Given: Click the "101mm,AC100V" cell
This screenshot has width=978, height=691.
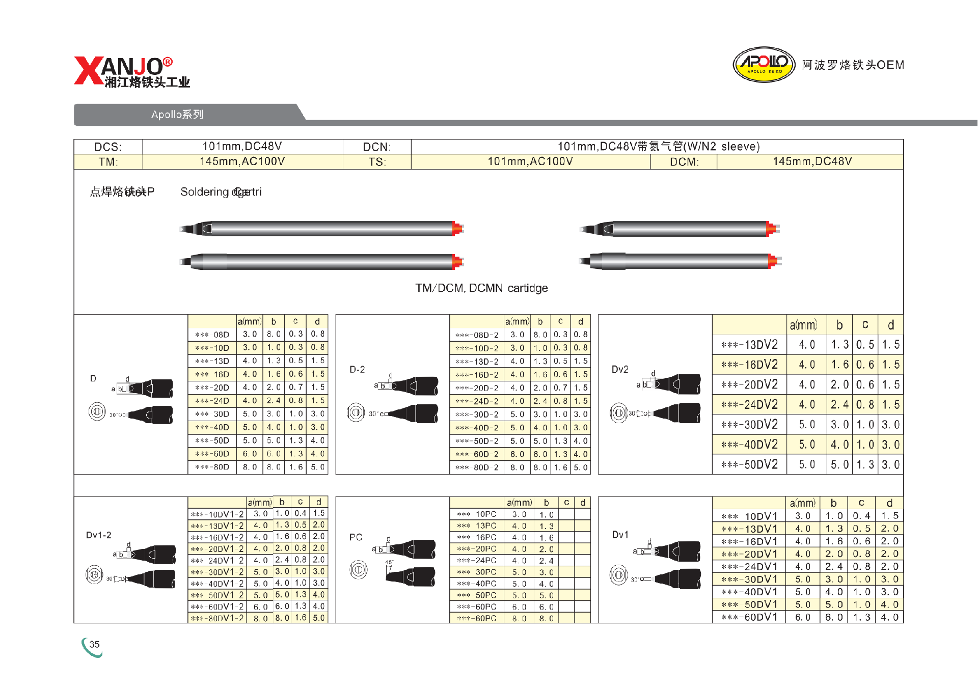Looking at the screenshot, I should coord(530,162).
